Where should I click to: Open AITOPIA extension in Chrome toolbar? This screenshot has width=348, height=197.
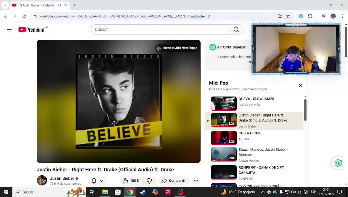[301, 16]
